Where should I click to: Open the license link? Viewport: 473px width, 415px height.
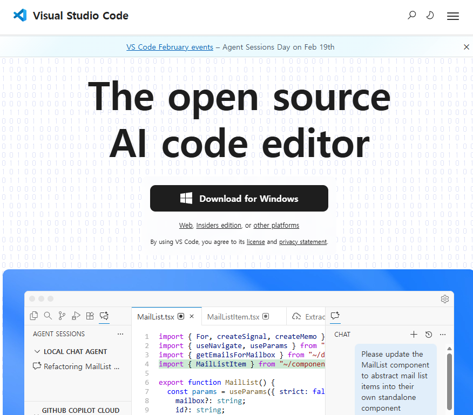coord(255,242)
